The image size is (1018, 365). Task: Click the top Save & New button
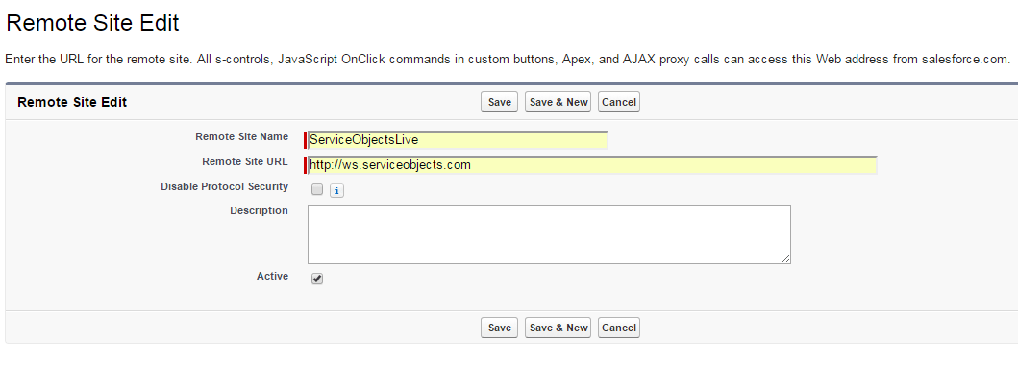pos(559,102)
